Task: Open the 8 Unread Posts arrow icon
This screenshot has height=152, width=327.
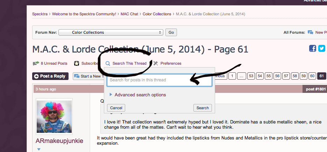Action: pos(36,63)
